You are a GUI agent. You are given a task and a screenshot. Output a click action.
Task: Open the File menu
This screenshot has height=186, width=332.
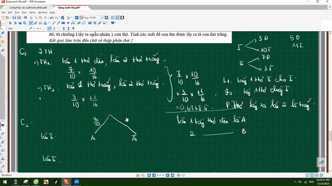[3, 12]
